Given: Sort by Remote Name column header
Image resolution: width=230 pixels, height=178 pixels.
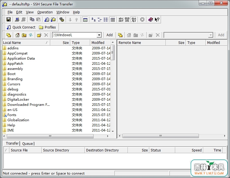Looking at the screenshot, I should tap(142, 43).
